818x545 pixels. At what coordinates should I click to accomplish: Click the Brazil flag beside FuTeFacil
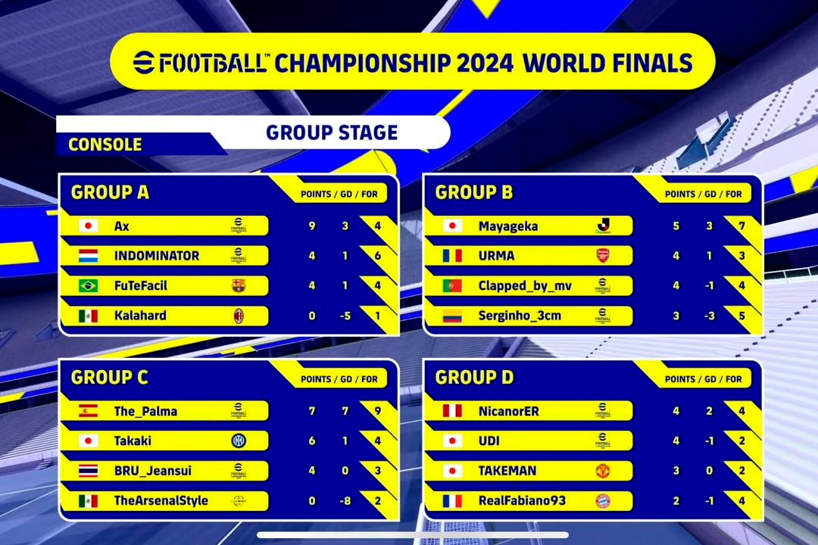tap(89, 285)
